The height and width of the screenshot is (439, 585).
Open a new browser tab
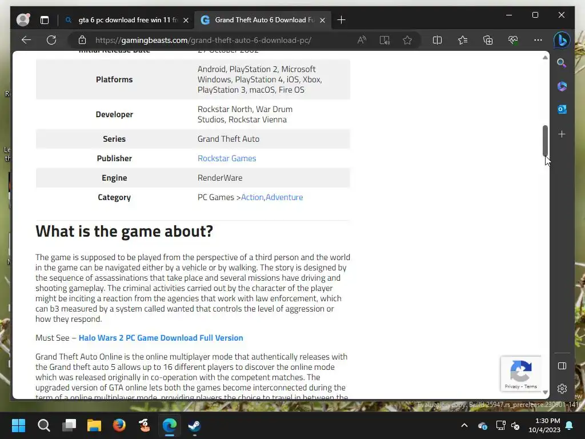[x=341, y=20]
